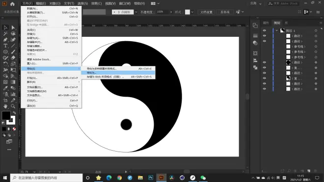Hide the top path sublayer

coord(264,36)
